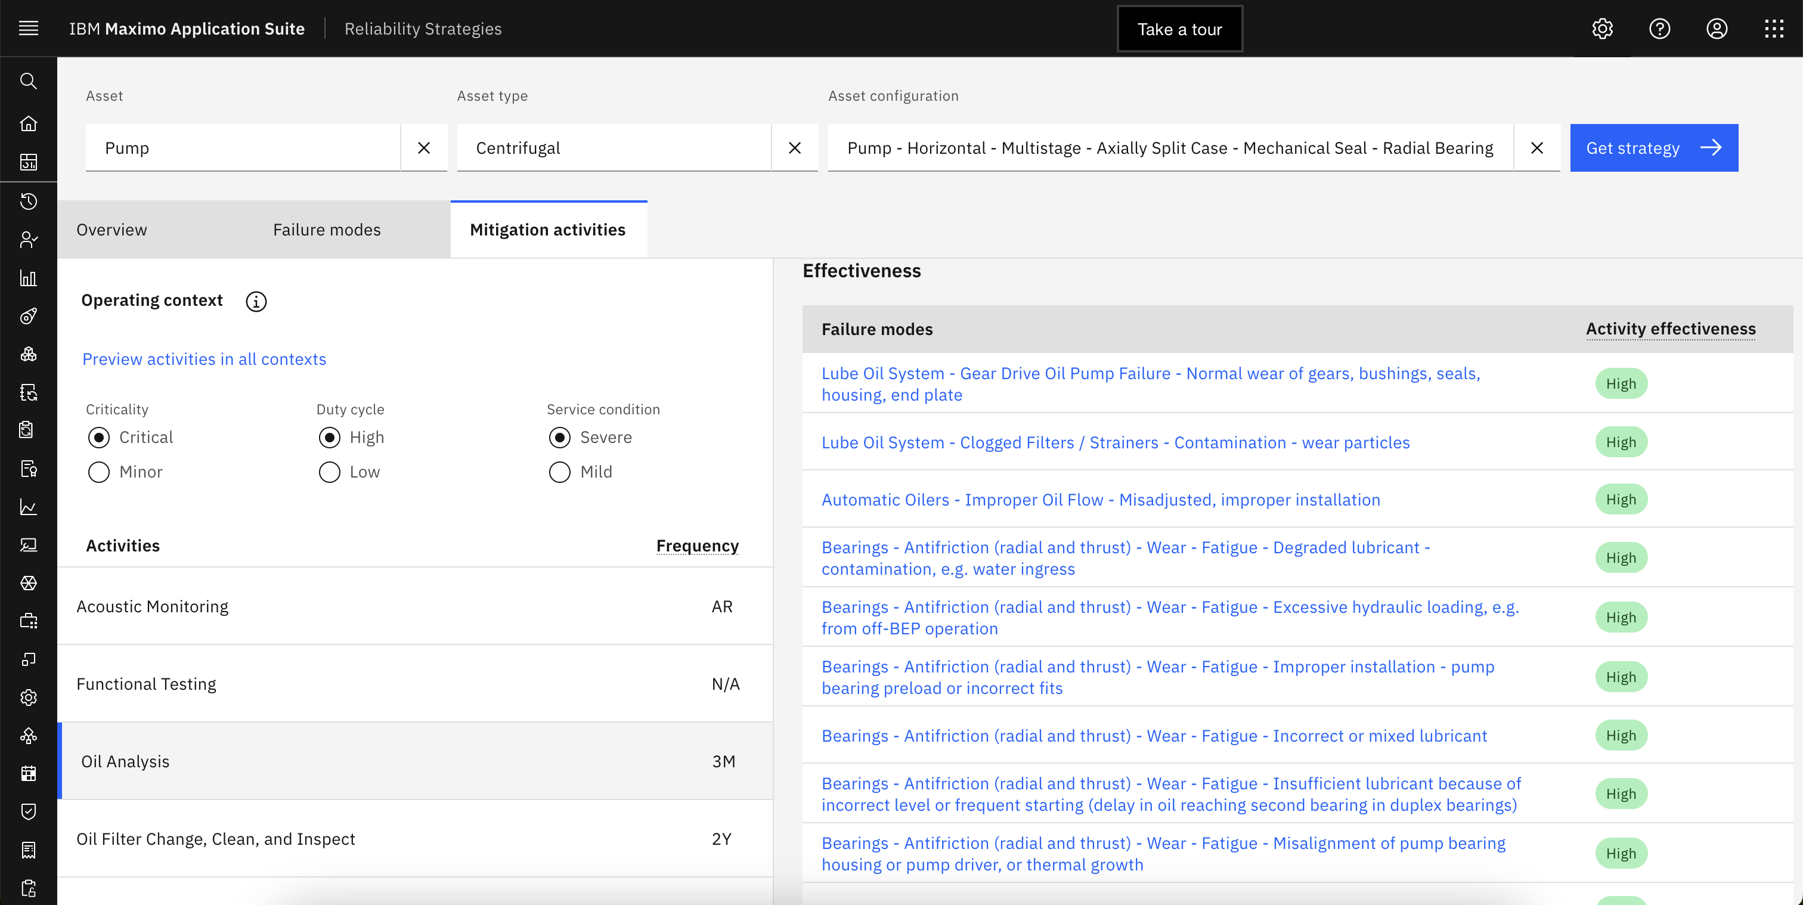Clear the Asset configuration input field
This screenshot has width=1803, height=905.
[x=1536, y=148]
